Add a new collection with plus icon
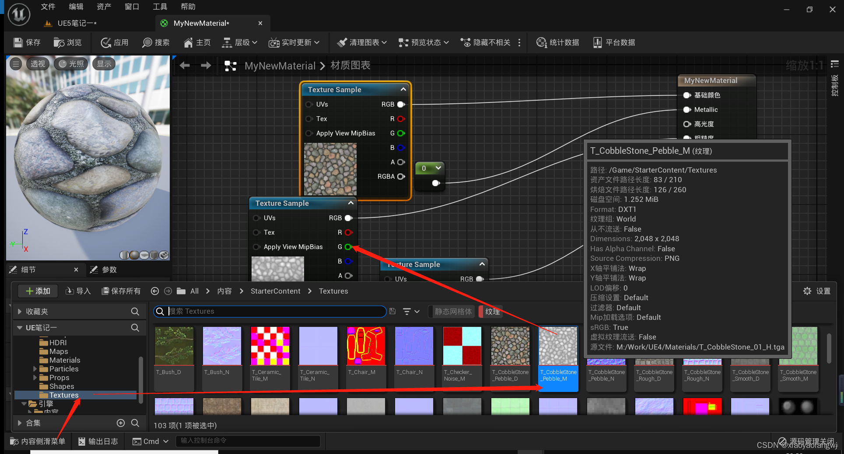Screen dimensions: 844x454 coord(121,423)
